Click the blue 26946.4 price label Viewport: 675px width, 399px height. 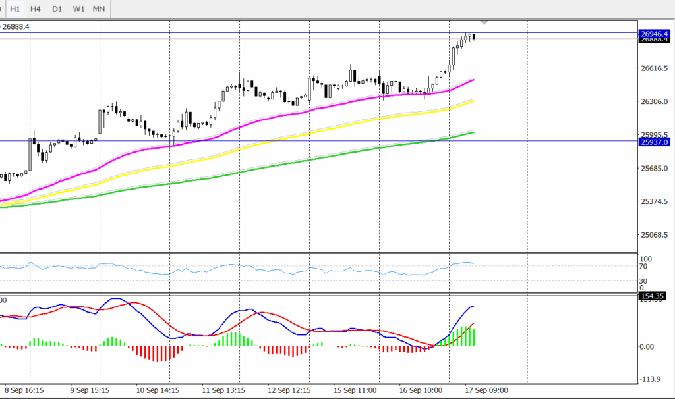[654, 32]
